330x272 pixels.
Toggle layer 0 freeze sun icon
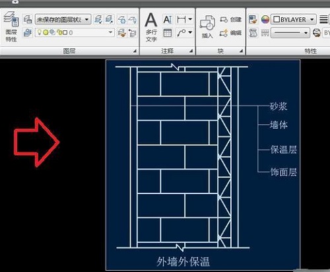[x=46, y=33]
